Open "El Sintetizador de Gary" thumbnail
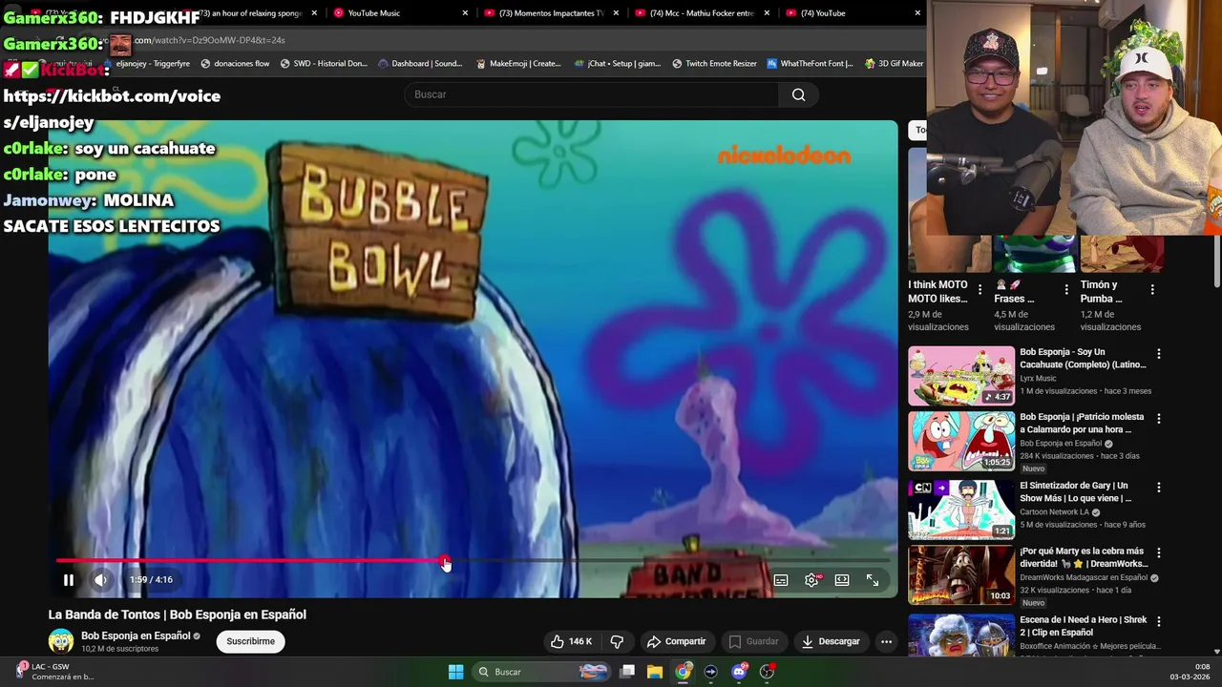 [x=961, y=509]
